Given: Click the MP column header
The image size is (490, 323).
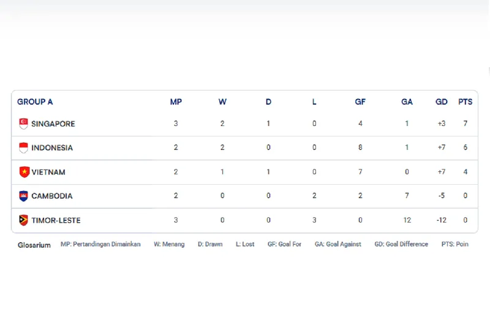Looking at the screenshot, I should click(176, 102).
